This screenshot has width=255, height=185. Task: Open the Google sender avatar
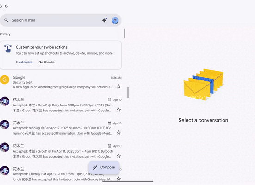click(5, 80)
